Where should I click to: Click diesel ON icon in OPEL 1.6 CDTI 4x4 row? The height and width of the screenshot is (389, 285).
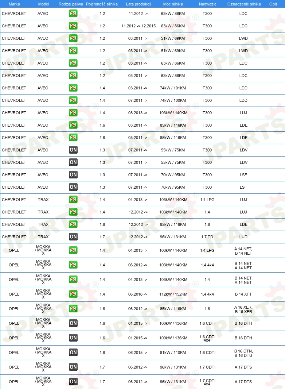point(73,338)
